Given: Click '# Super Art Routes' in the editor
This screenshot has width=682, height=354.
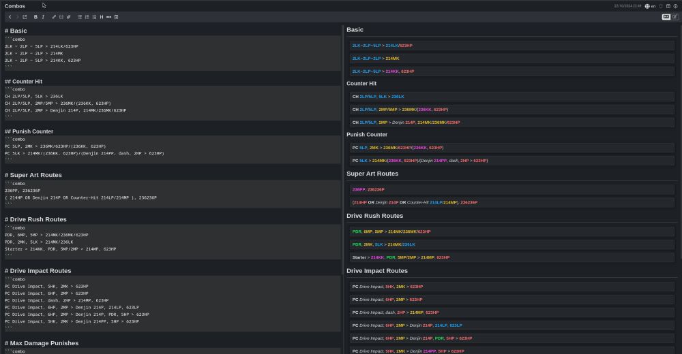Looking at the screenshot, I should 33,175.
